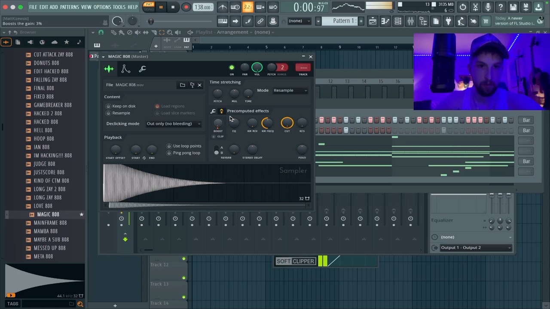
Task: Click the save project floppy icon
Action: click(x=513, y=7)
